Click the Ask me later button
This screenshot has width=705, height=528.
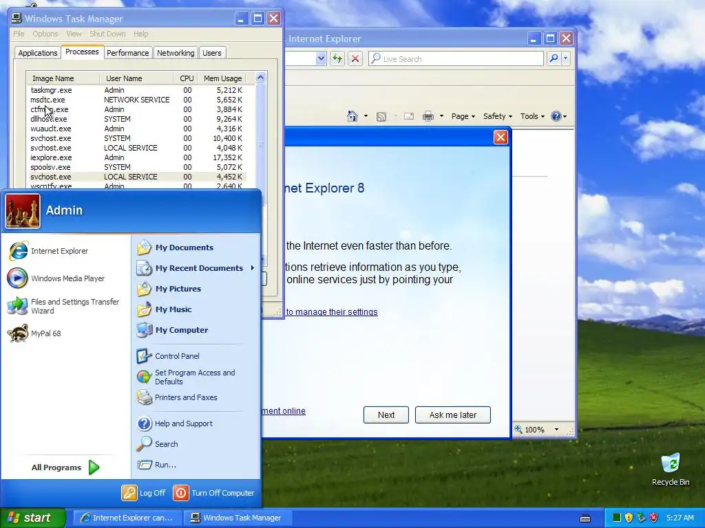coord(453,415)
